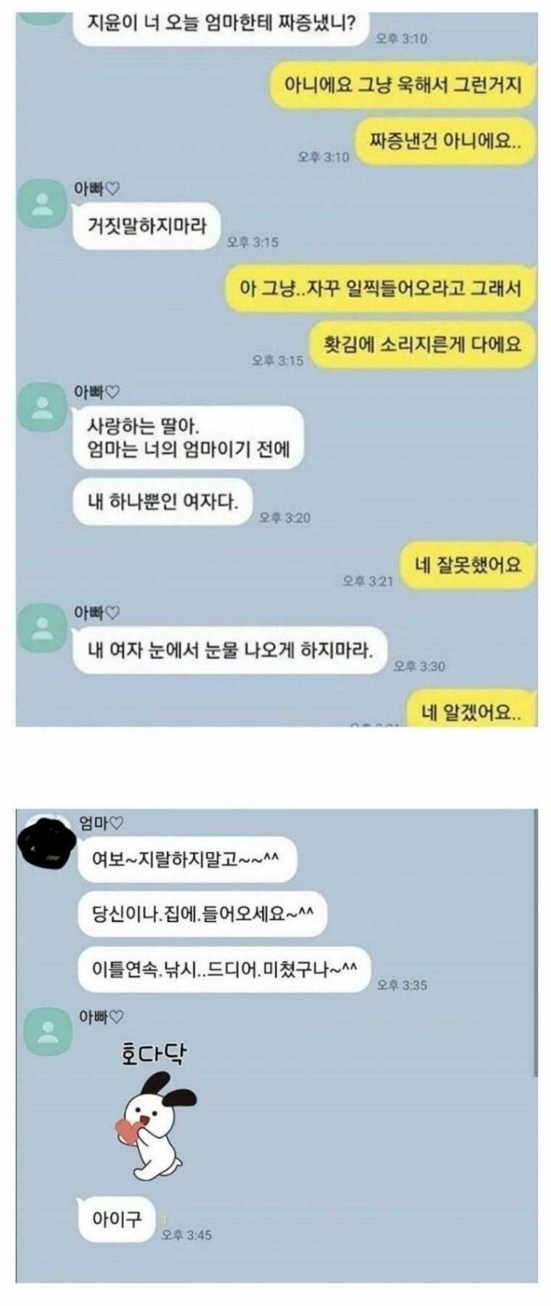Open 아빠 profile picture beside "거짓말하지마라"
551x1306 pixels.
coord(42,204)
